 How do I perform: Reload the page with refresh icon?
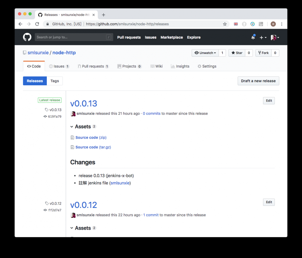coord(37,24)
